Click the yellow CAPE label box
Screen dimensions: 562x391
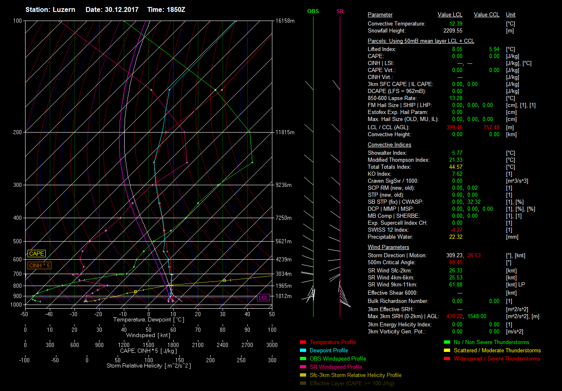coord(37,254)
